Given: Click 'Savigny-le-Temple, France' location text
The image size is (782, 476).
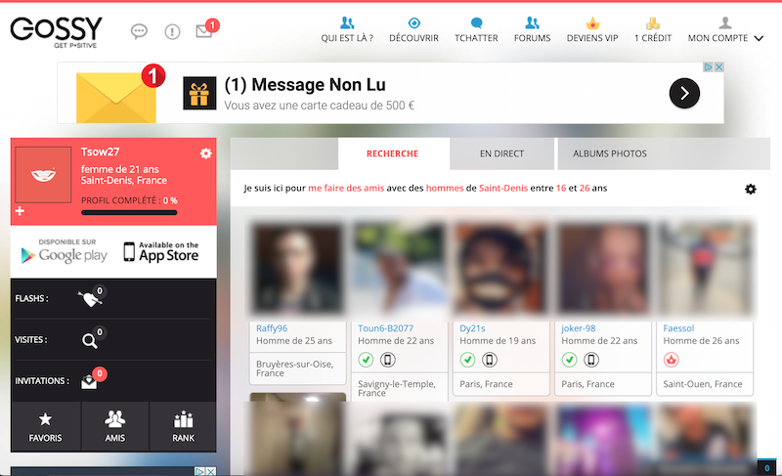Looking at the screenshot, I should tap(397, 388).
